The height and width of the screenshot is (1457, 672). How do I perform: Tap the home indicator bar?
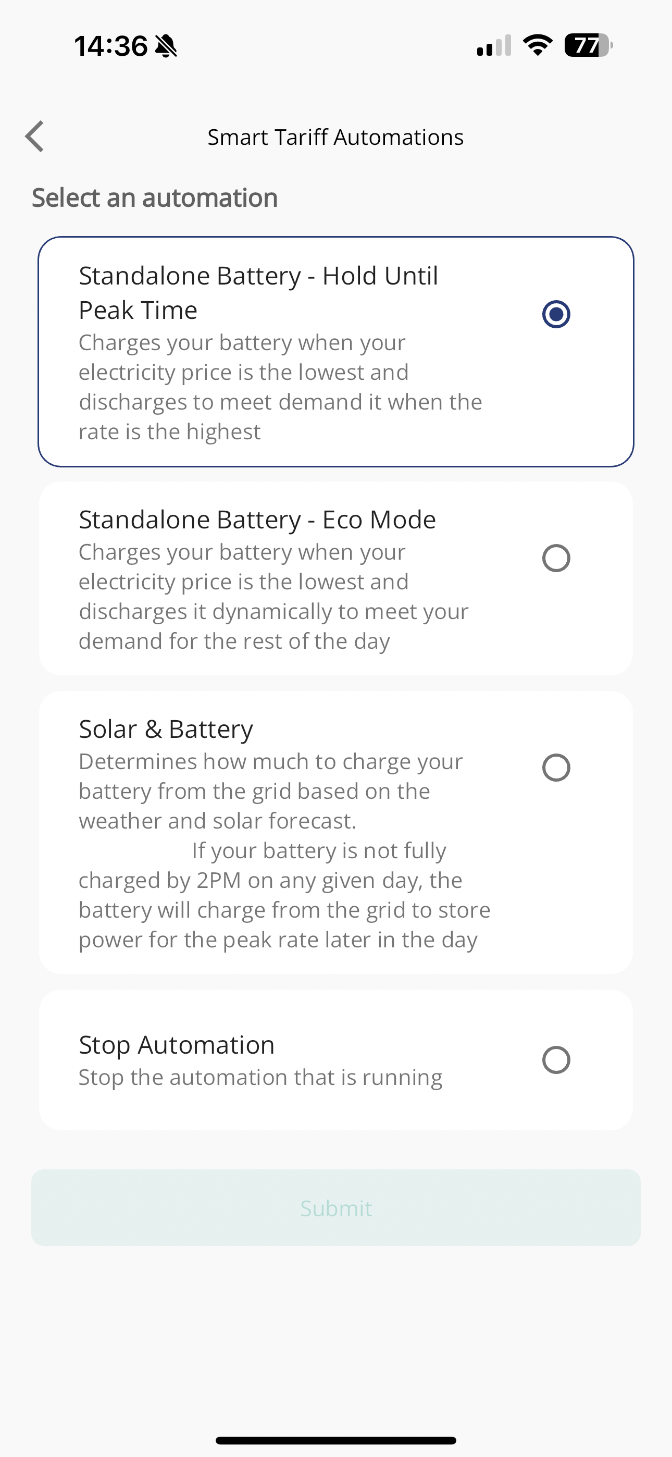[x=336, y=1441]
